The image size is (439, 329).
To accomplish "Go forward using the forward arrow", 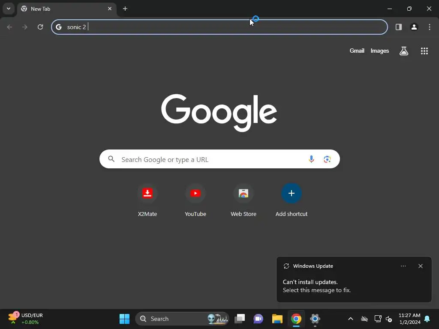I will [x=25, y=27].
